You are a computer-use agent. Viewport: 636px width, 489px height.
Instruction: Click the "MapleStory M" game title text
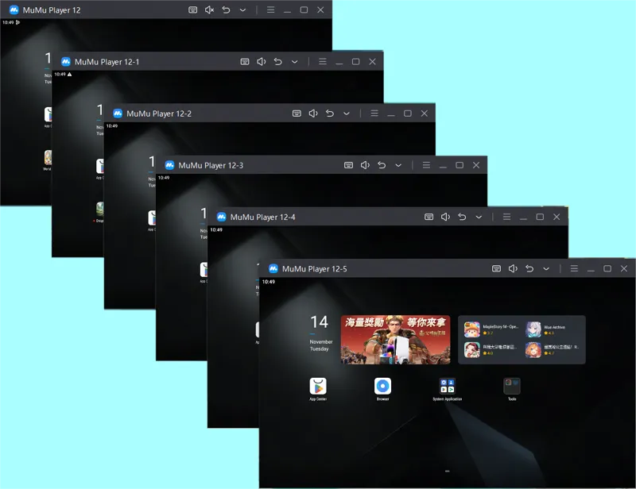pos(501,326)
